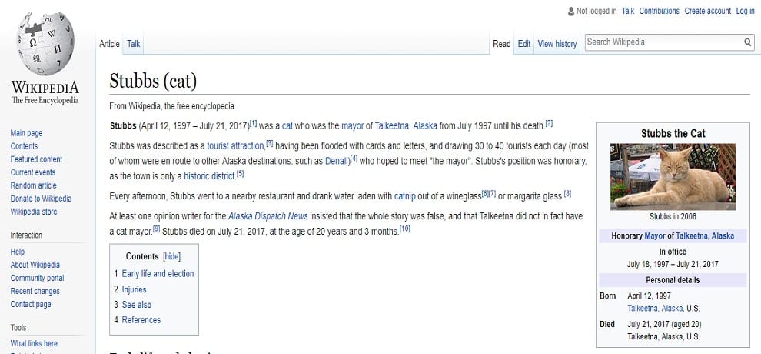Click 'Stubbs in 2006' caption
The image size is (761, 354).
[673, 216]
